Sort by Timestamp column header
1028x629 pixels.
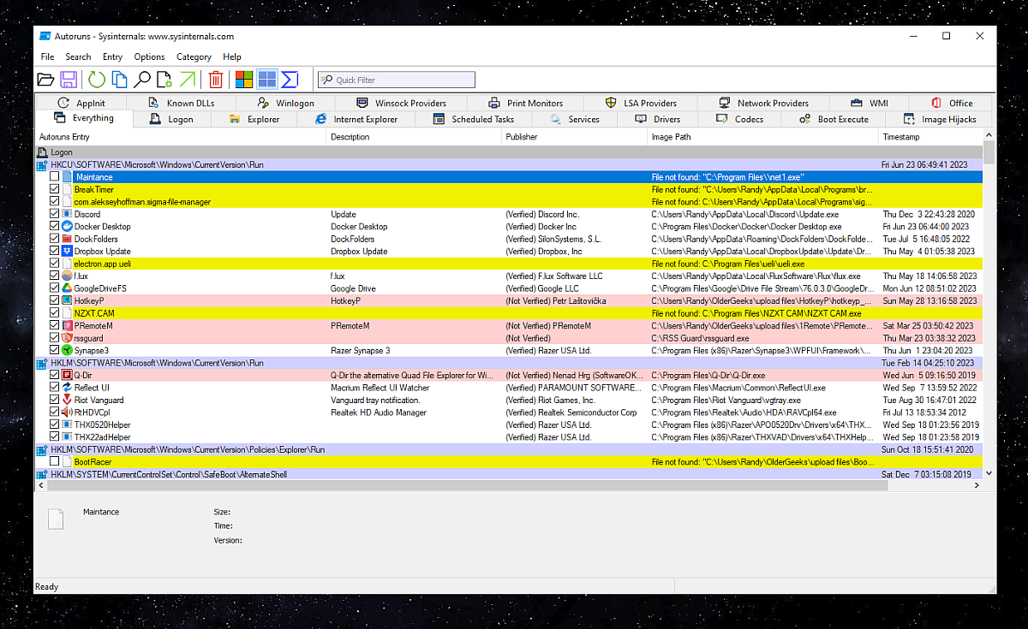[930, 136]
